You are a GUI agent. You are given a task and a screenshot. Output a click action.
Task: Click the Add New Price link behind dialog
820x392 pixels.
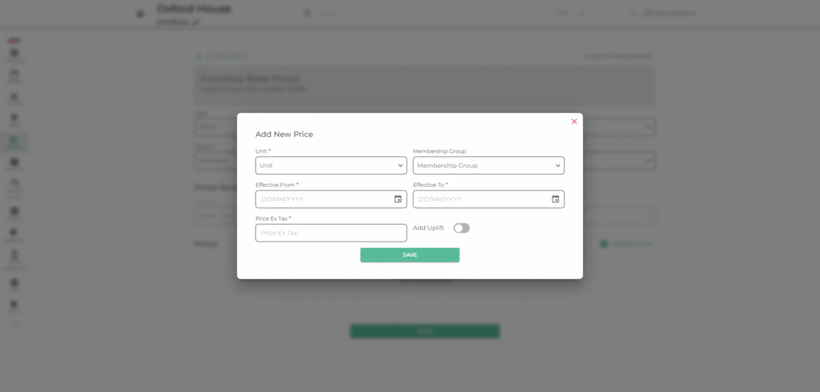click(x=626, y=243)
